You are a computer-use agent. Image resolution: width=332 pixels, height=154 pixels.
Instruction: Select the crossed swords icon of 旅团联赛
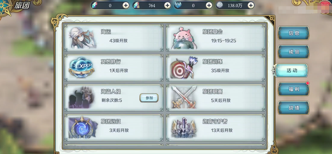point(184,98)
